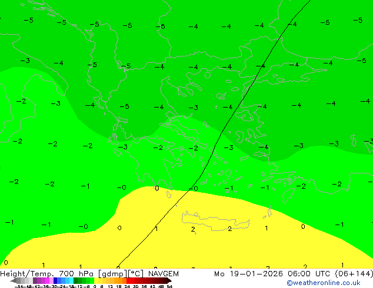
Task: Click the outline of Crete island
Action: click(215, 221)
